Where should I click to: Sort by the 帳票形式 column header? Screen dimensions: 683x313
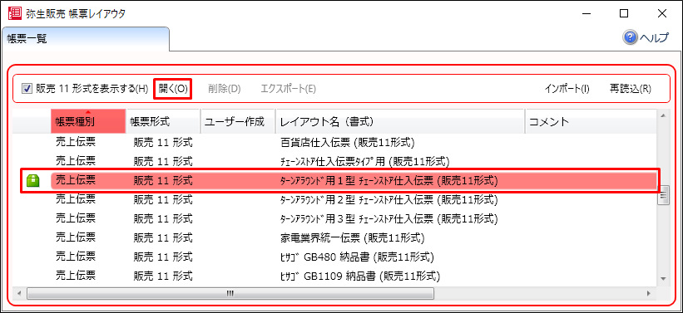pyautogui.click(x=163, y=121)
